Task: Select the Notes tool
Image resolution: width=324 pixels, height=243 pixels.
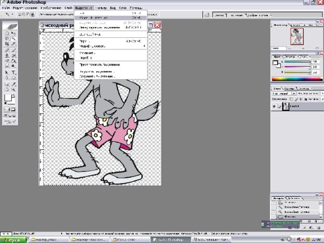Action: coord(7,85)
